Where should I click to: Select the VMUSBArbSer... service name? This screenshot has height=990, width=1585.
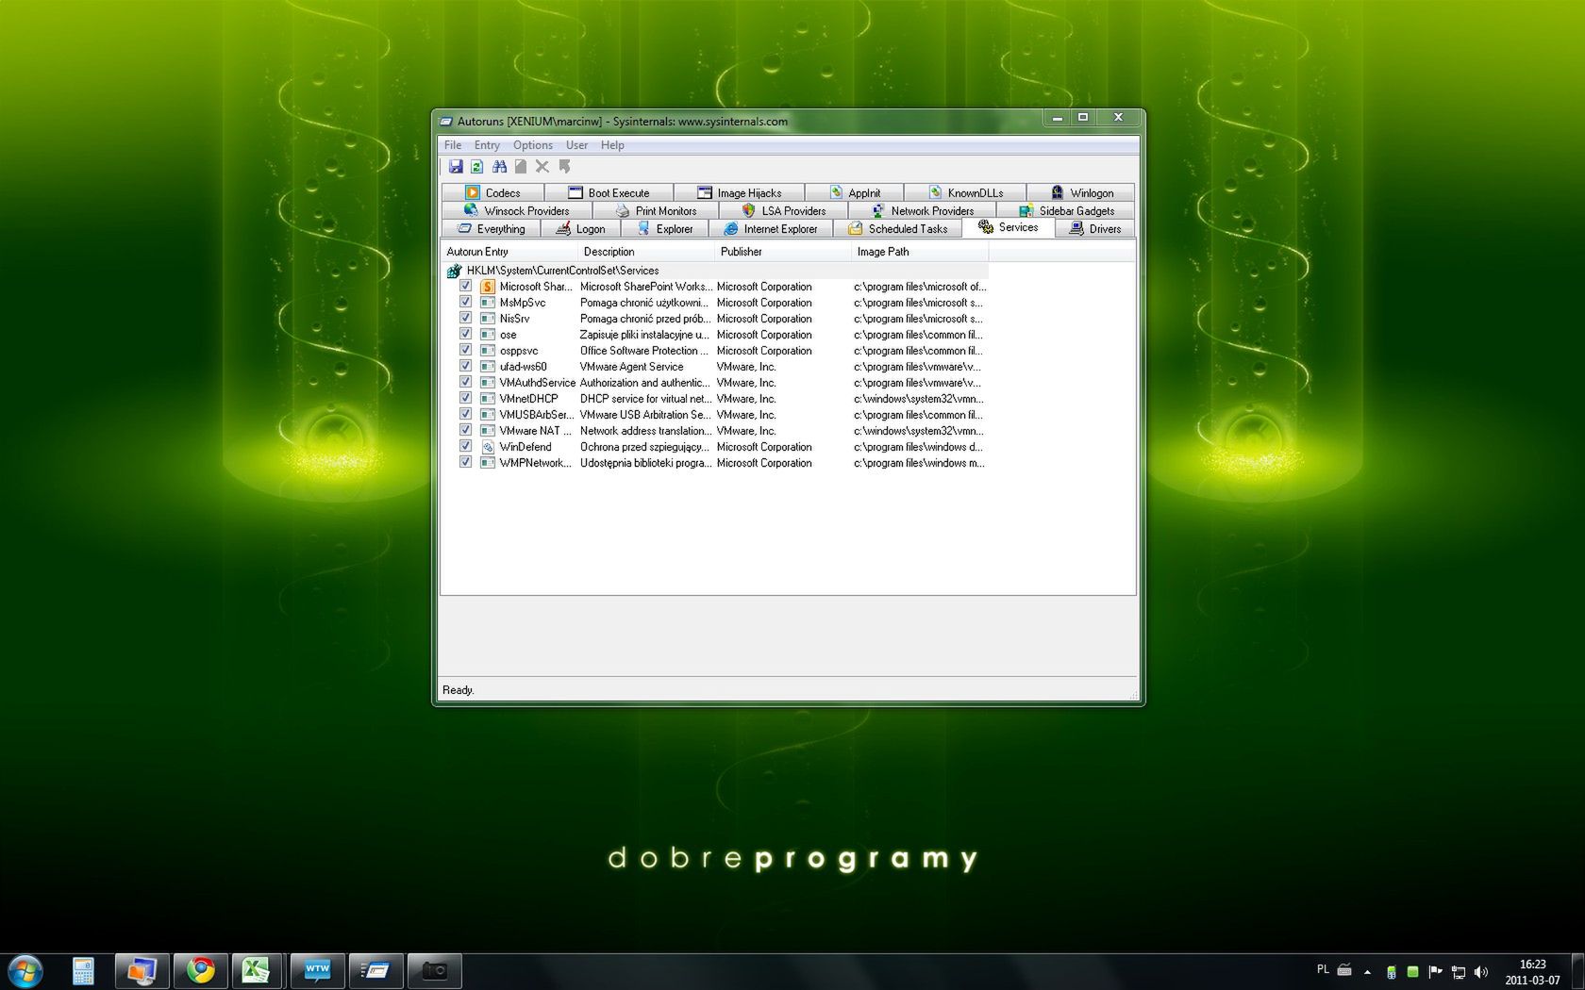[x=536, y=415]
